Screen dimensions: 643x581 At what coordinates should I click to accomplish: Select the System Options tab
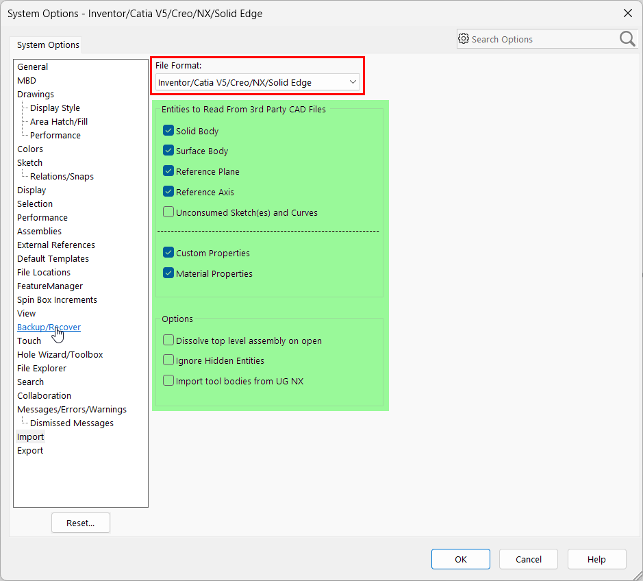[x=48, y=45]
